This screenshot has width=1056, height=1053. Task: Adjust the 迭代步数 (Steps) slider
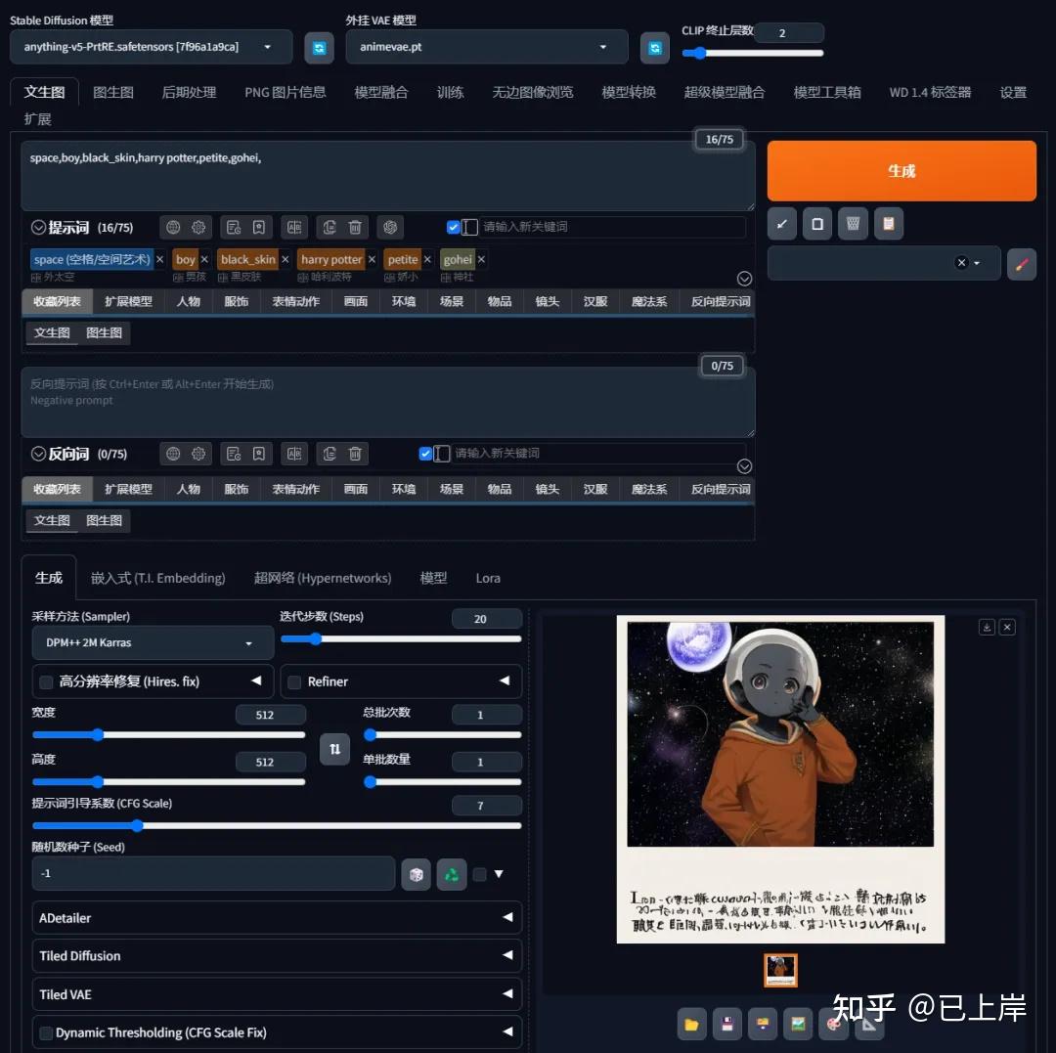[401, 638]
